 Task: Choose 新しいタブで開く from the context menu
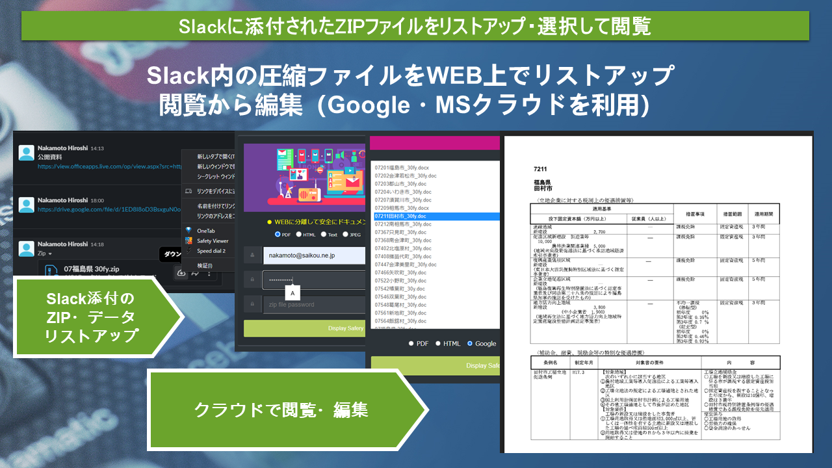(216, 156)
